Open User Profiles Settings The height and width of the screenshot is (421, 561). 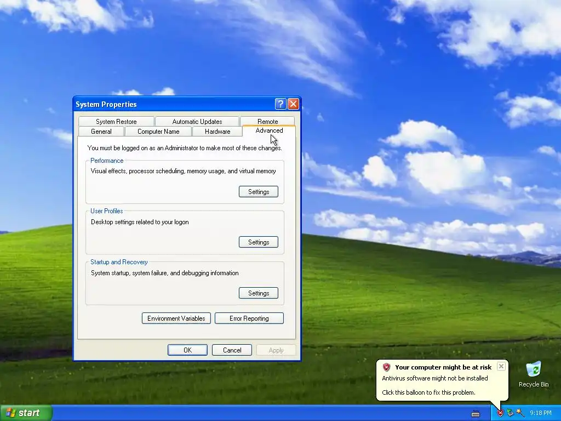click(259, 242)
